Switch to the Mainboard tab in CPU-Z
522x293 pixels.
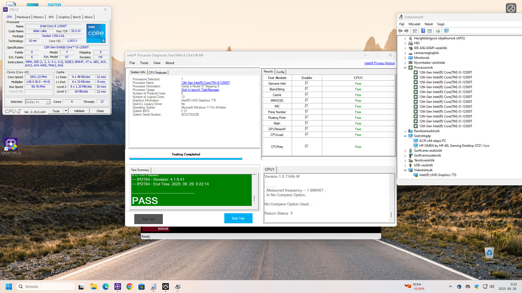coord(23,17)
